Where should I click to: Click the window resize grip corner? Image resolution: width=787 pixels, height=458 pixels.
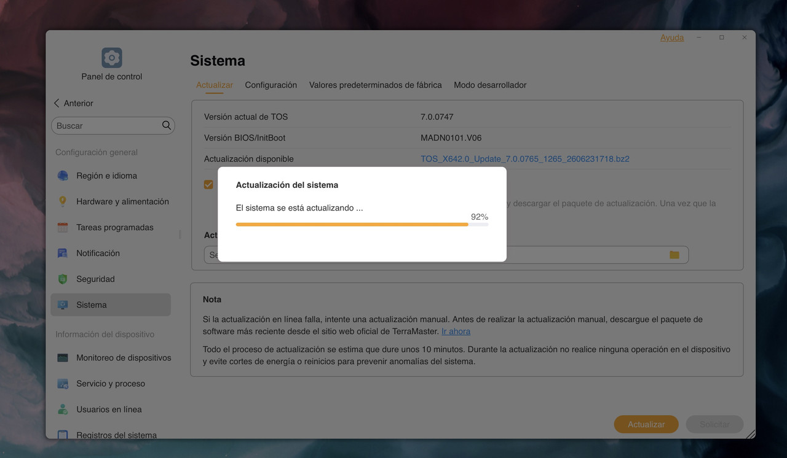(751, 433)
